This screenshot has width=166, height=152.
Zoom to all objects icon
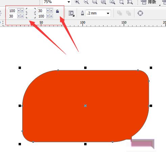103,2
